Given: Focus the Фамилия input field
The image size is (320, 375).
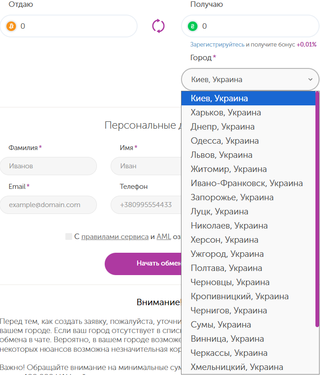Looking at the screenshot, I should click(x=48, y=166).
